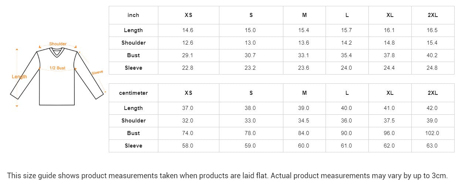Viewport: 472px width, 183px height.
Task: Click the 1/2 Bust label on diagram
Action: tap(57, 68)
